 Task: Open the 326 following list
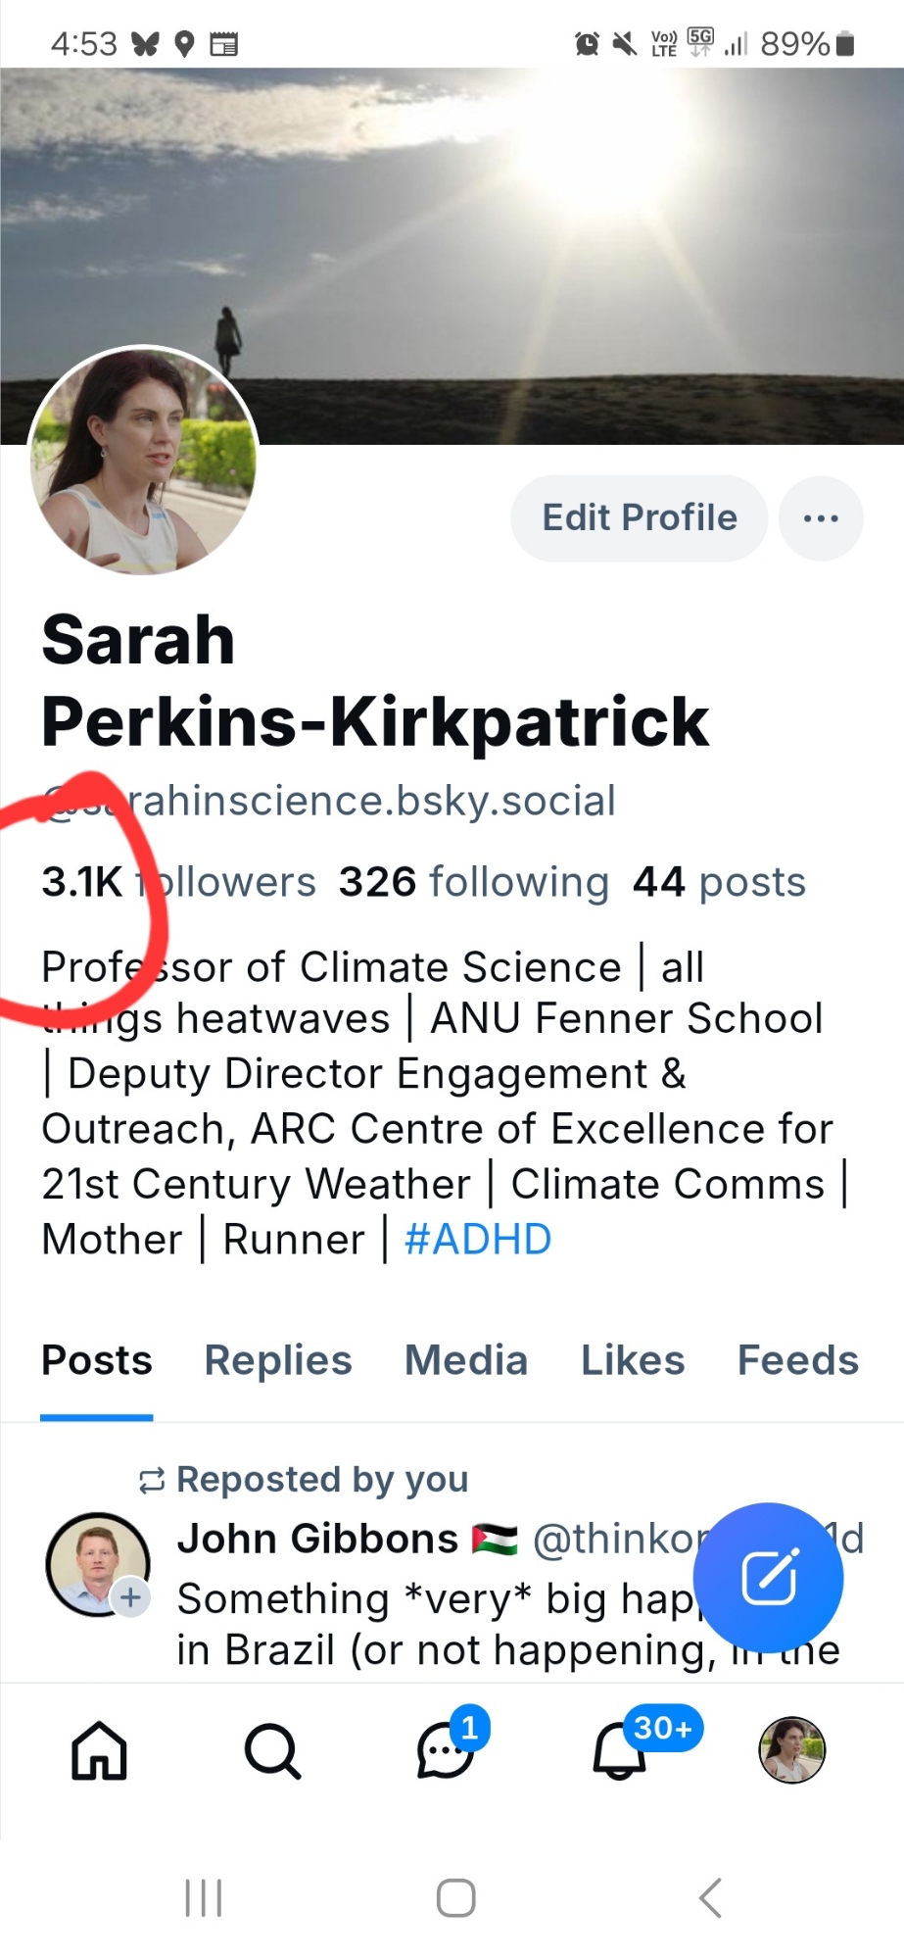[x=474, y=882]
